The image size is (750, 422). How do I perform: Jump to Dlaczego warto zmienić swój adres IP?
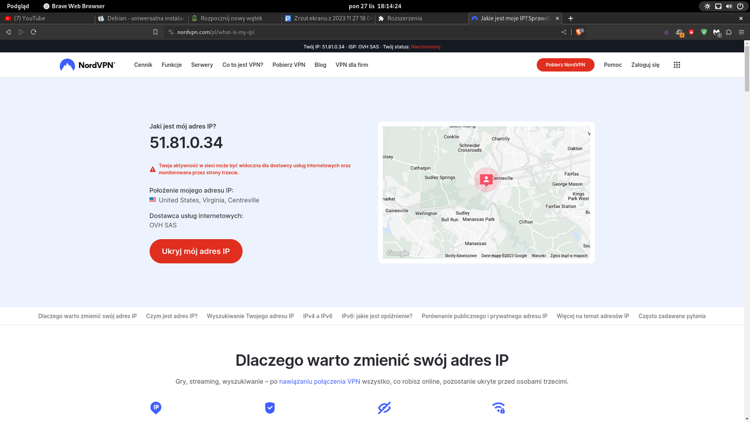[87, 316]
